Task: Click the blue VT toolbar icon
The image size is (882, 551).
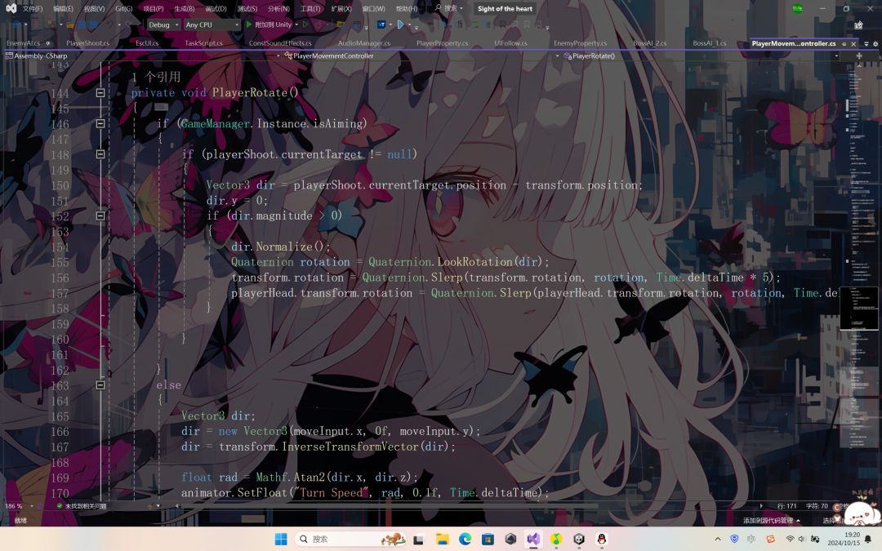Action: click(381, 24)
